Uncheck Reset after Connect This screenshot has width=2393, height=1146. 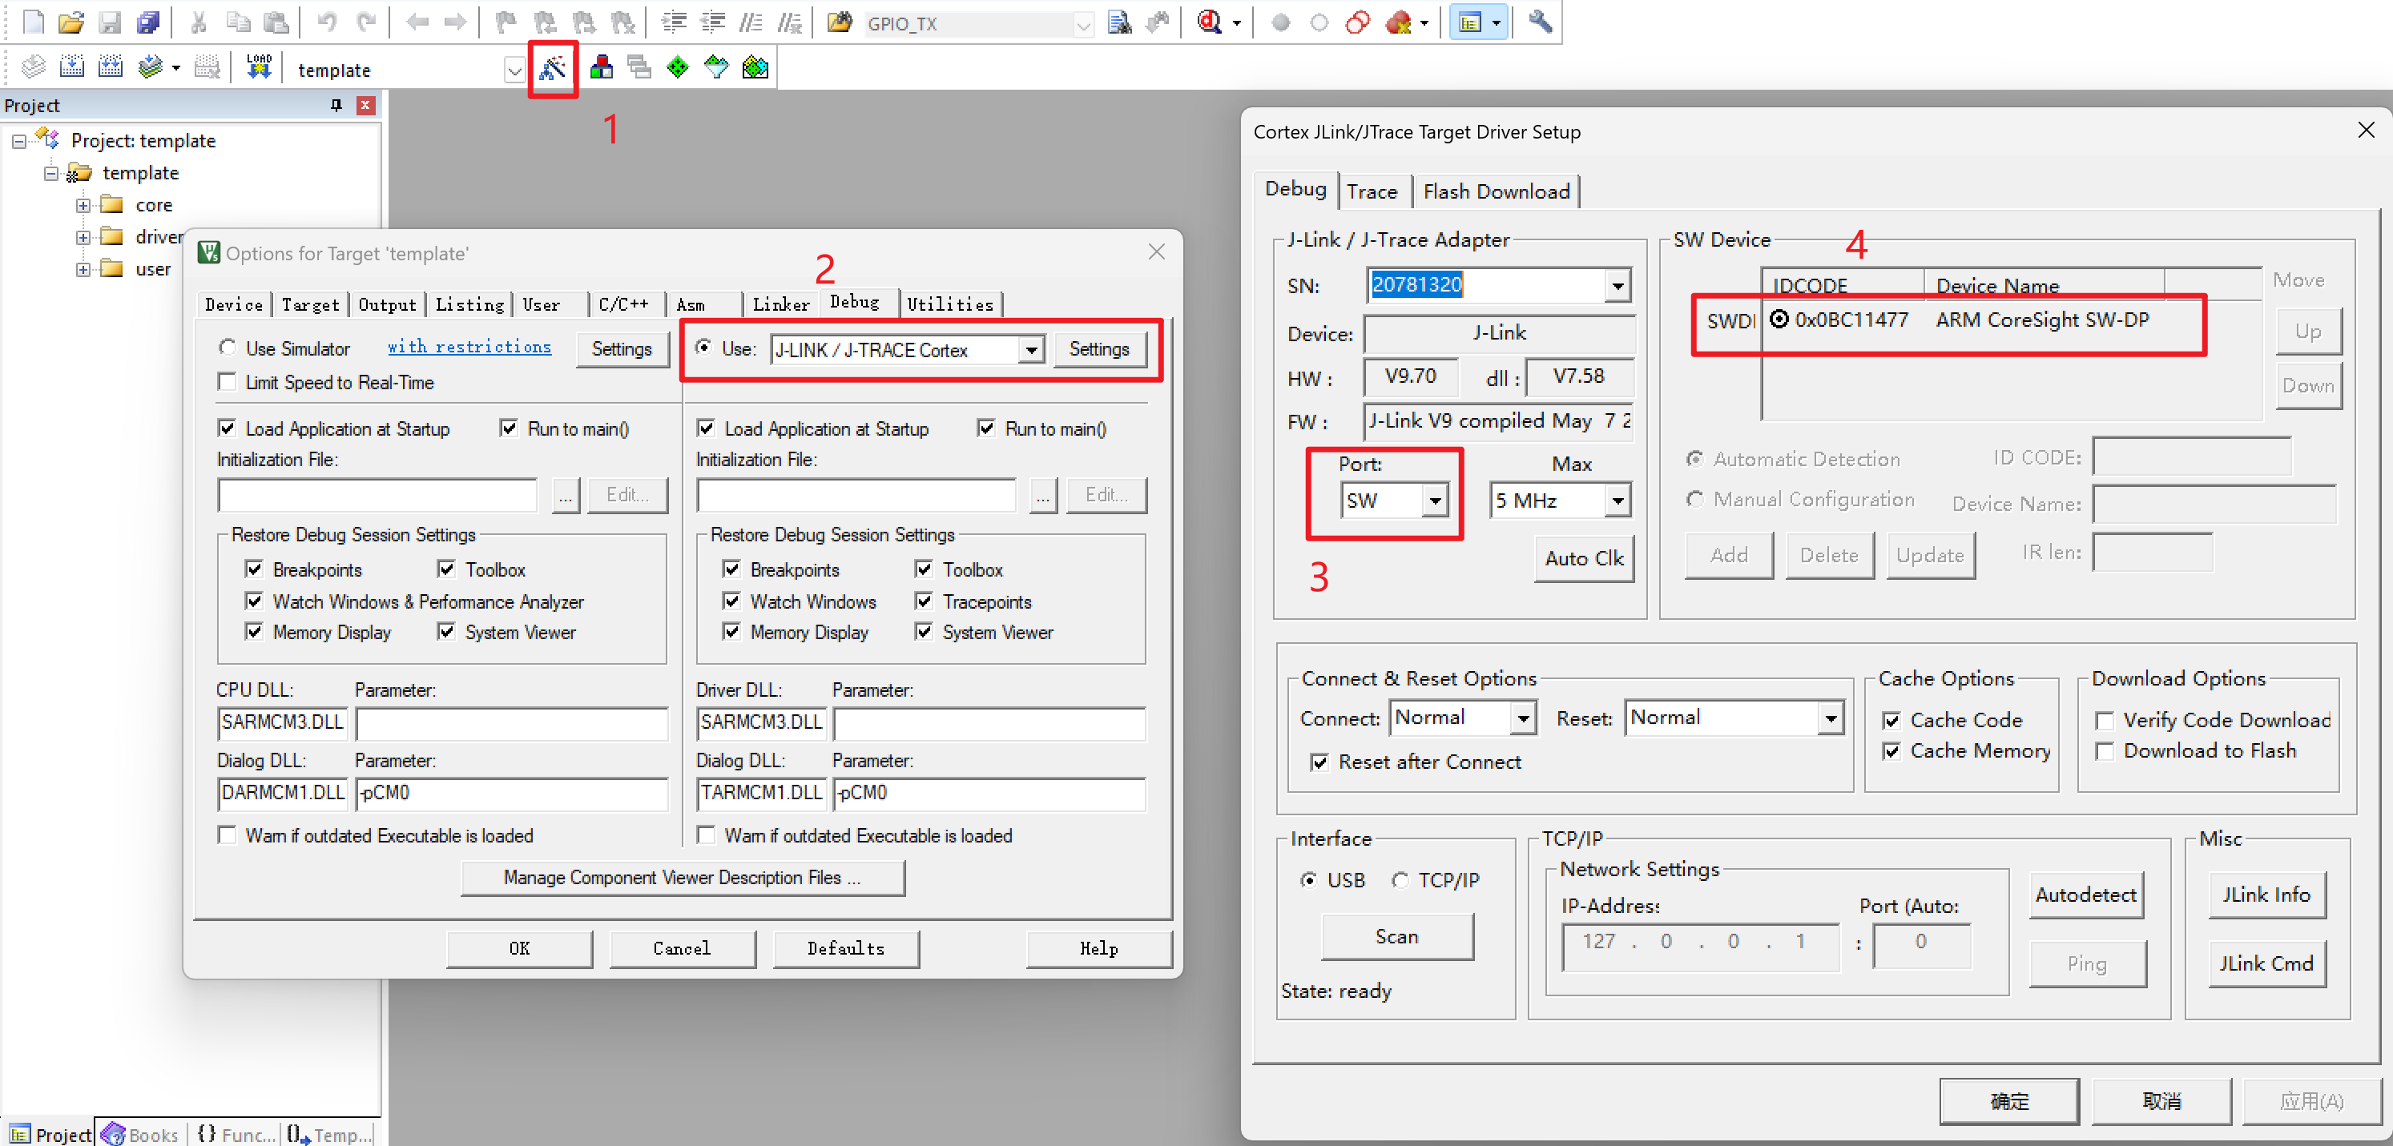[1319, 762]
